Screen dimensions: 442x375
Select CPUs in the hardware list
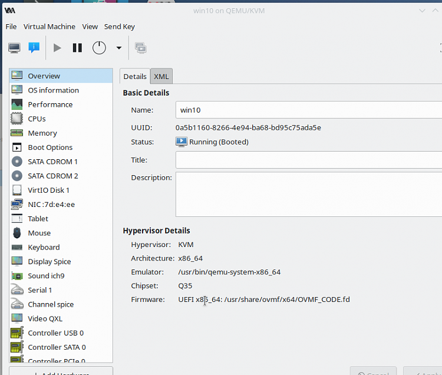[61, 119]
